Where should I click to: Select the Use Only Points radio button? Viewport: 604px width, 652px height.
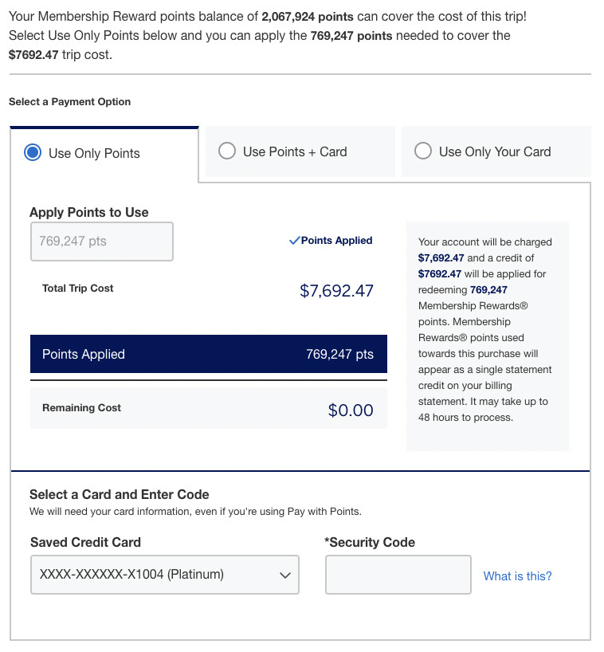(x=33, y=153)
